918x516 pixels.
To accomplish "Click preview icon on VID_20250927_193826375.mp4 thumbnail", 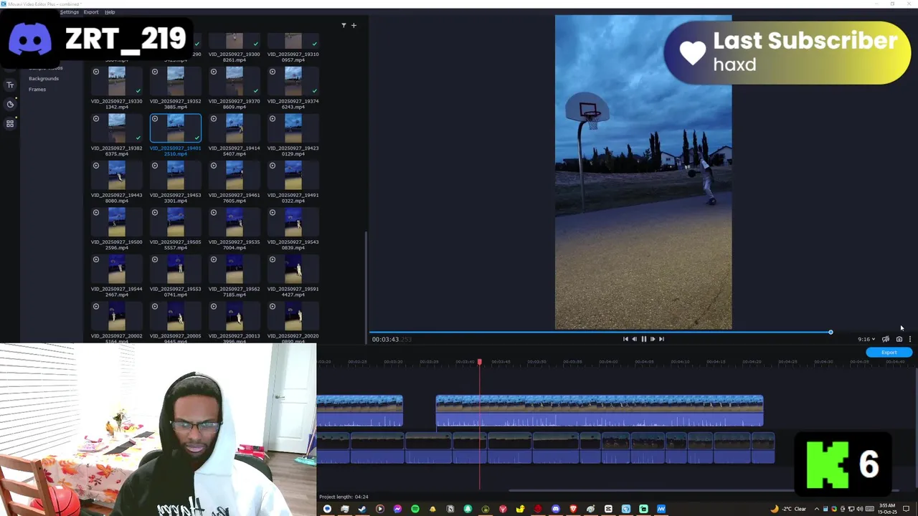I will [x=96, y=119].
